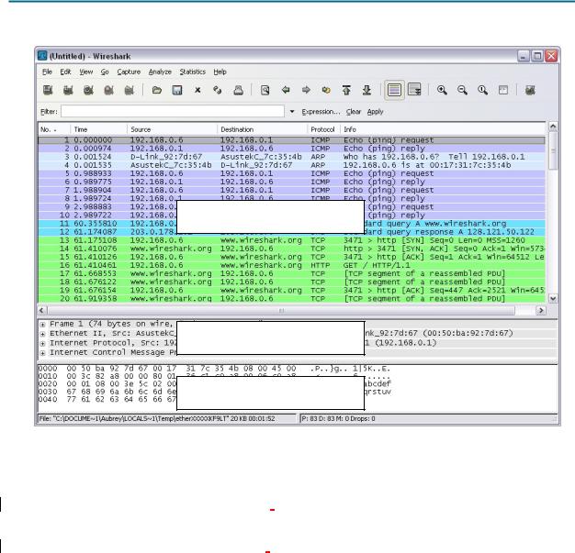
Task: Open the Capture menu
Action: pos(129,72)
